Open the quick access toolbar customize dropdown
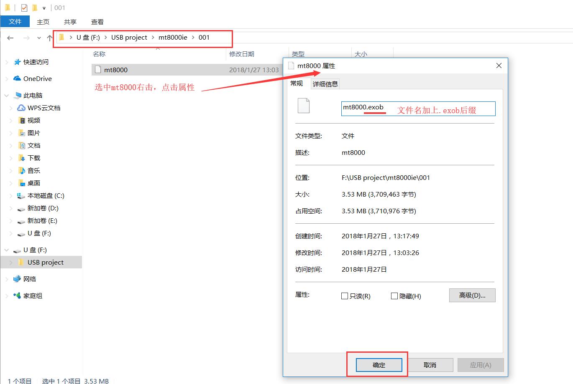 point(44,8)
